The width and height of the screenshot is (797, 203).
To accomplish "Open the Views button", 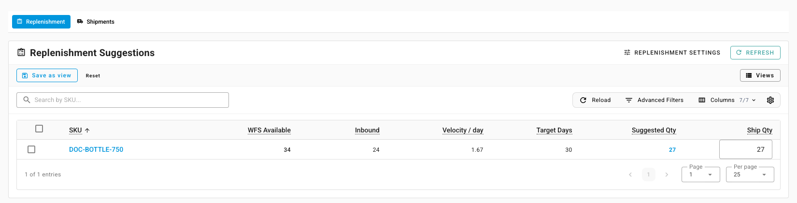I will (x=760, y=75).
